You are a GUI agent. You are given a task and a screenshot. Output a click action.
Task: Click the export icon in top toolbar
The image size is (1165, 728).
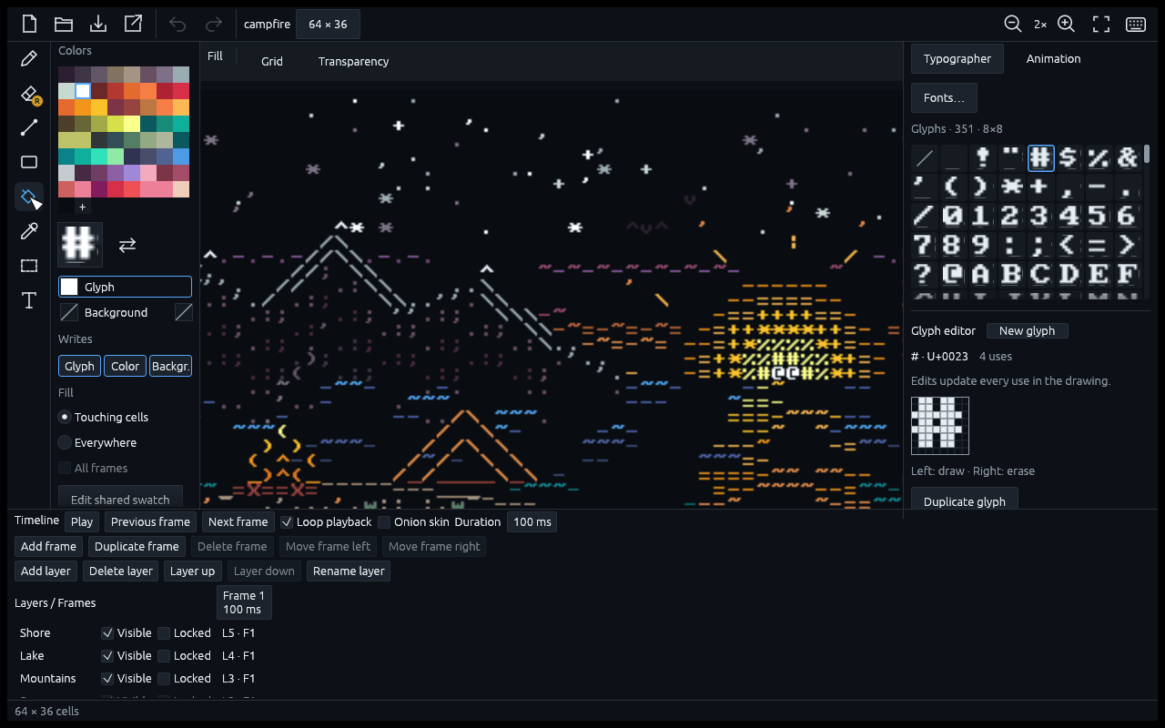pyautogui.click(x=133, y=25)
